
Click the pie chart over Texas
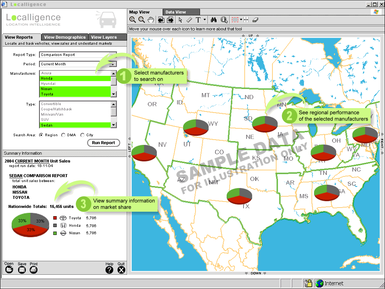pos(239,196)
